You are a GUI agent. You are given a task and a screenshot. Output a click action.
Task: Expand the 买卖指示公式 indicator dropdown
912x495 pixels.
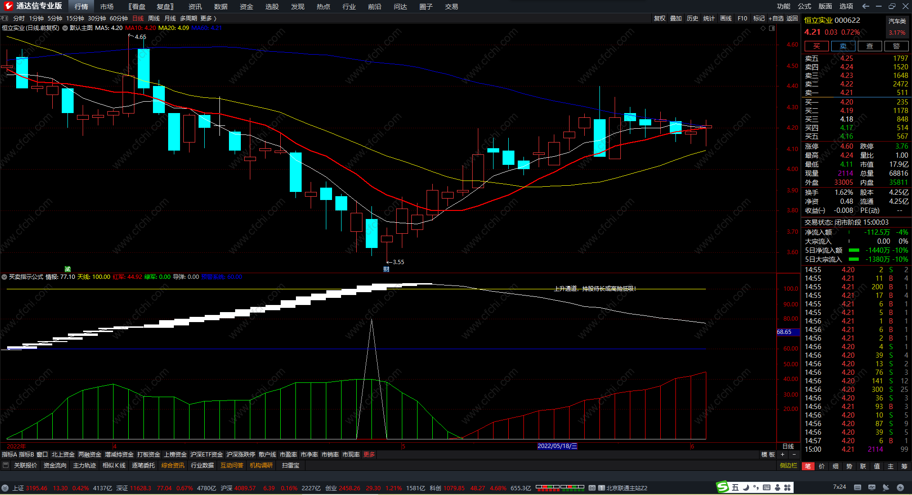tap(4, 277)
